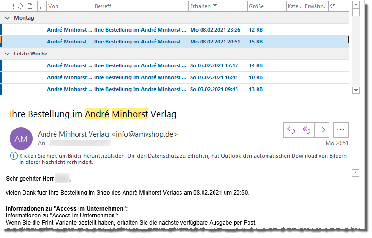Click the Mo 20:51 received time
The height and width of the screenshot is (238, 372).
pos(337,143)
